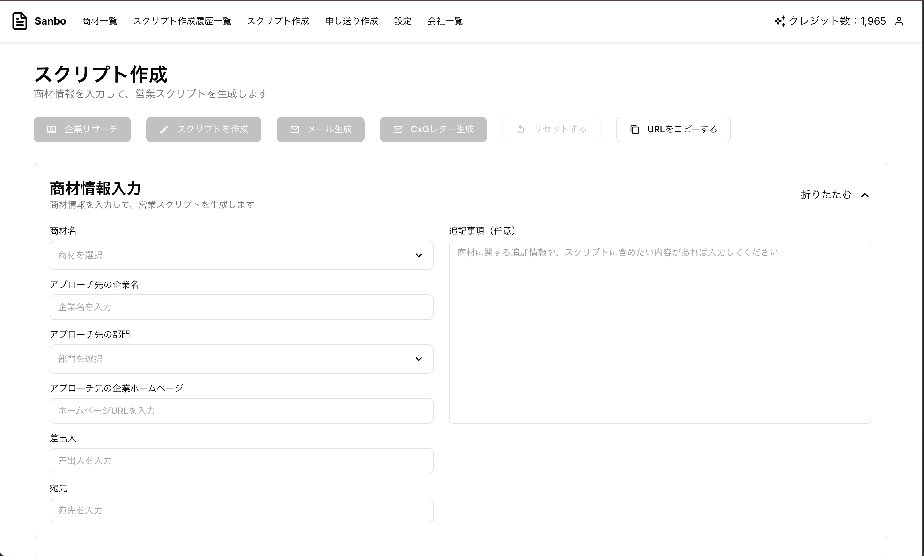Screen dimensions: 924x556
Task: Click the 企業リサーチ button
Action: tap(82, 129)
